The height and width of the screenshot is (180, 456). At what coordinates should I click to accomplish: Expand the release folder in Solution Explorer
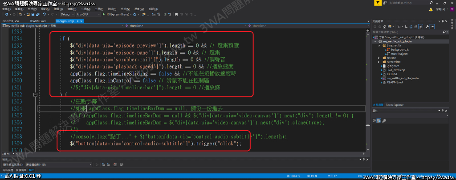pyautogui.click(x=379, y=58)
